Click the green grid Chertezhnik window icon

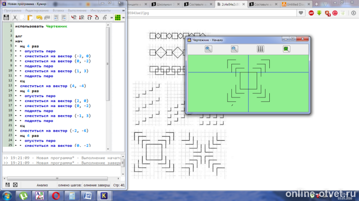(117, 18)
